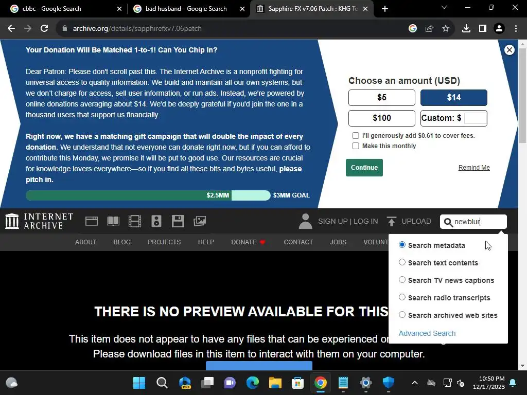
Task: Select Search radio transcripts option
Action: (x=402, y=297)
